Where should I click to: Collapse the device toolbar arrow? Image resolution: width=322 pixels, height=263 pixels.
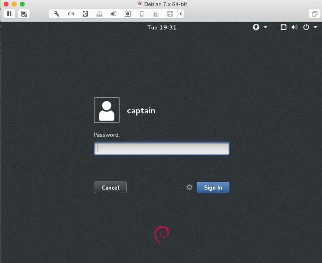point(181,14)
